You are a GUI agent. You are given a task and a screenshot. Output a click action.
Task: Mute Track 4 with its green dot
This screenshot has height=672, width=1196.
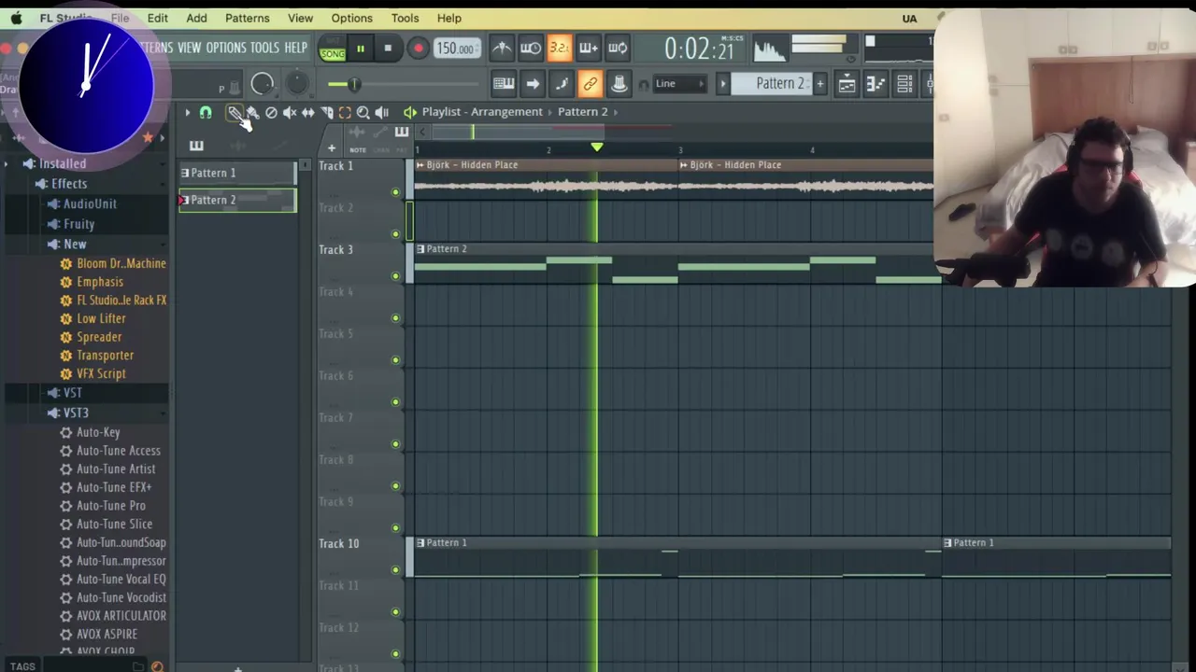tap(395, 318)
